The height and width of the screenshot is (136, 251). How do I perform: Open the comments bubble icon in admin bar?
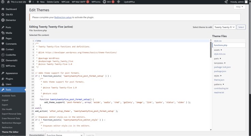click(x=30, y=2)
